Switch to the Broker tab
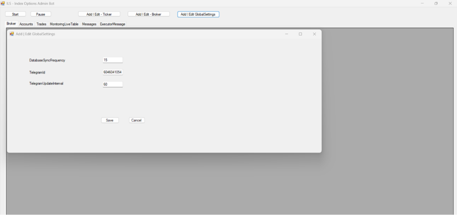This screenshot has height=215, width=457. [x=11, y=24]
